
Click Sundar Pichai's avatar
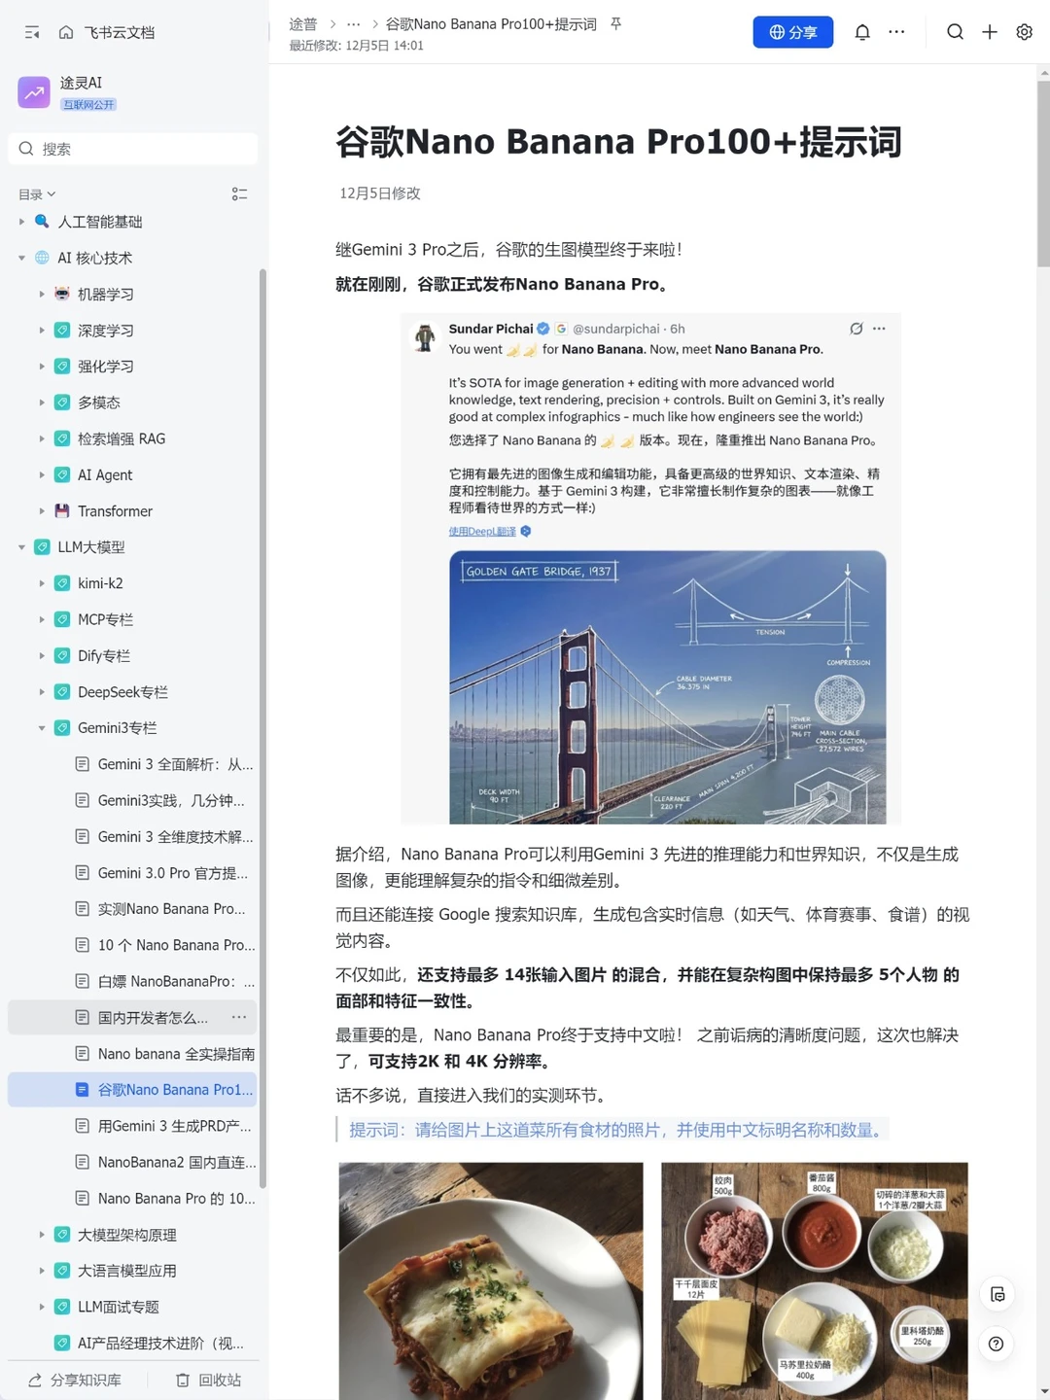click(x=425, y=336)
